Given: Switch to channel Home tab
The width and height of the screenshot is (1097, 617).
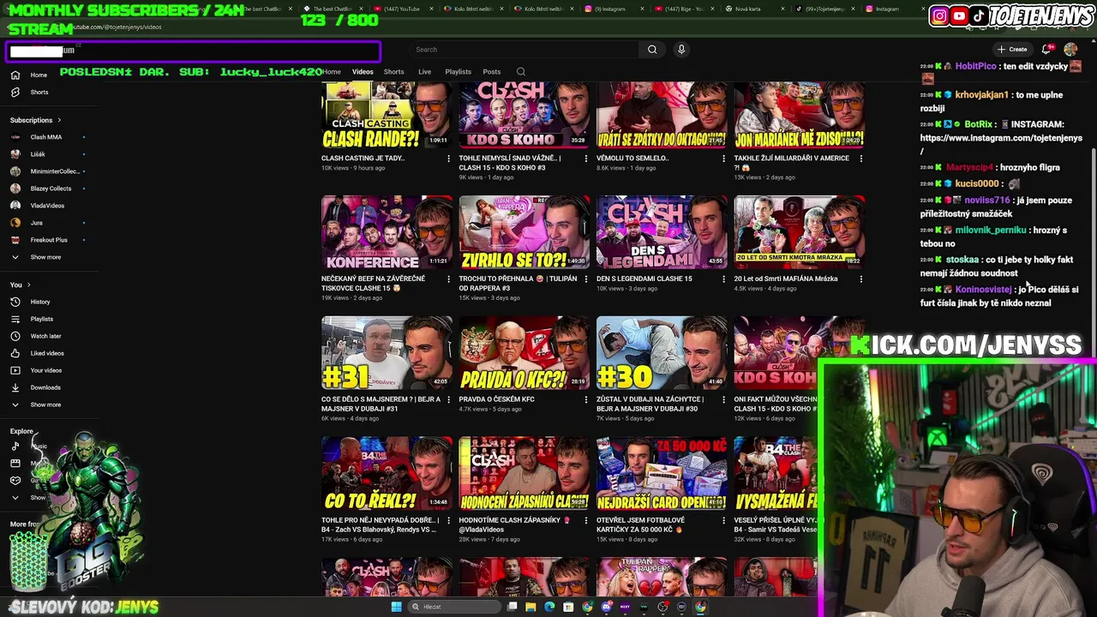Looking at the screenshot, I should point(332,72).
